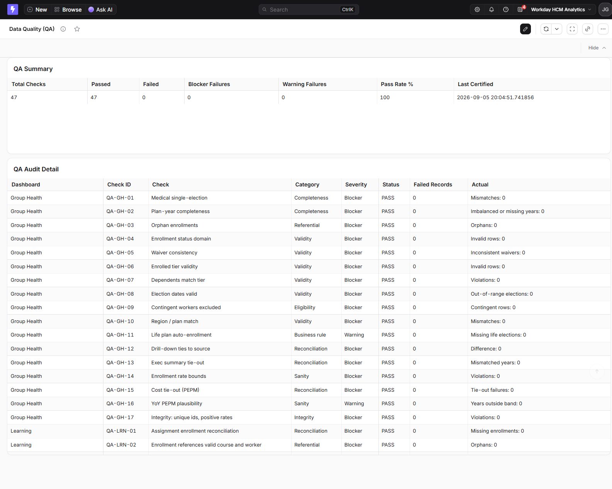
Task: Open the JG user avatar menu
Action: pyautogui.click(x=605, y=10)
